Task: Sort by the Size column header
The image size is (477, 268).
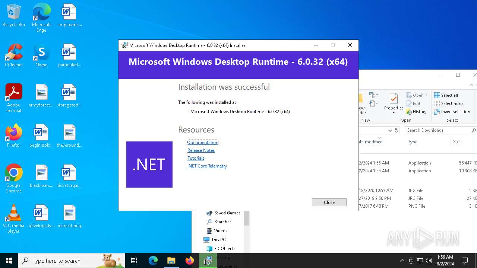Action: pos(464,142)
